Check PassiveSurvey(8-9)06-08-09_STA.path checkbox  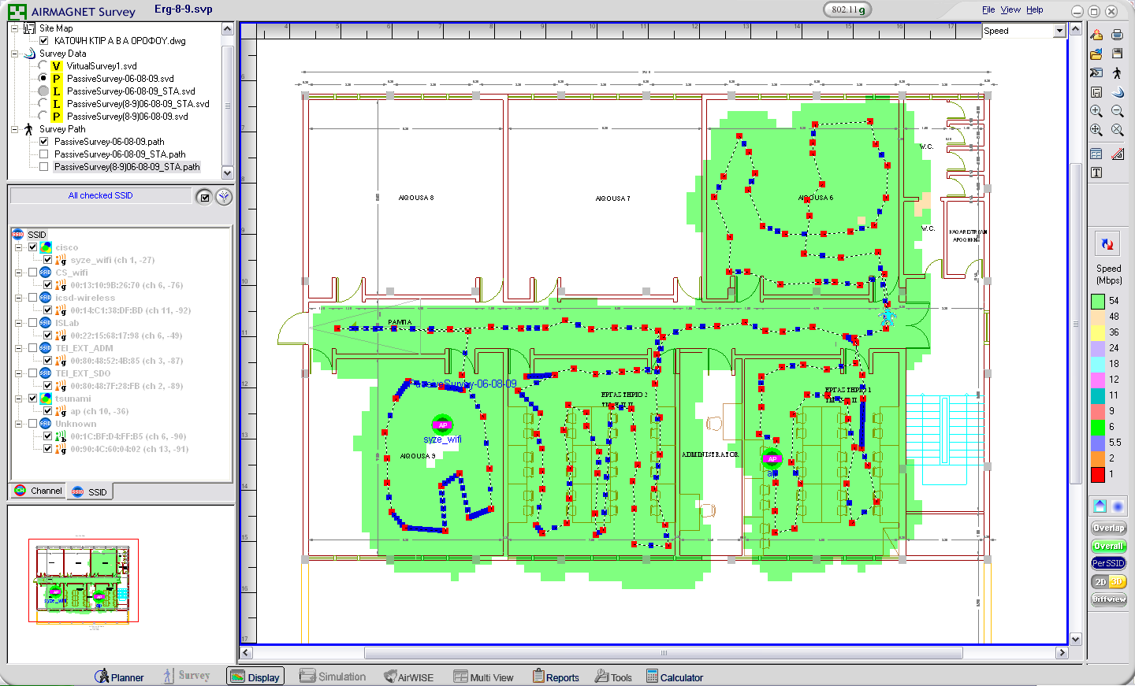(x=44, y=167)
